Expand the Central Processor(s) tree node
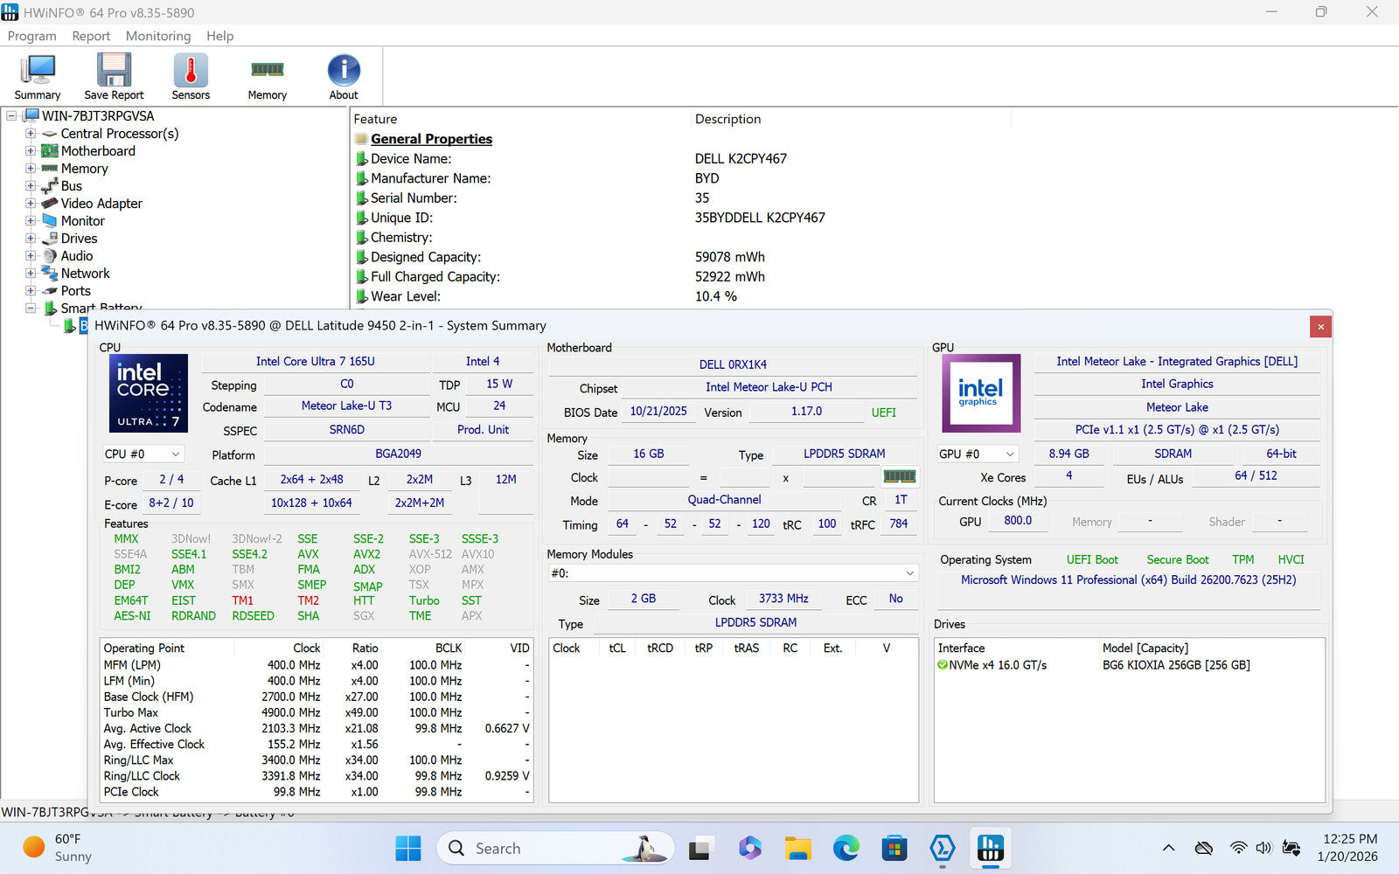The image size is (1399, 874). 31,134
